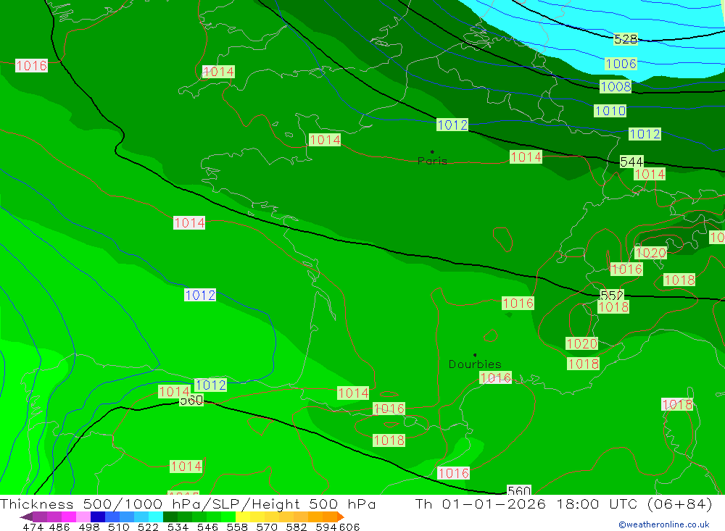Click the '(06+84)' run offset text
Image resolution: width=725 pixels, height=531 pixels.
(680, 504)
